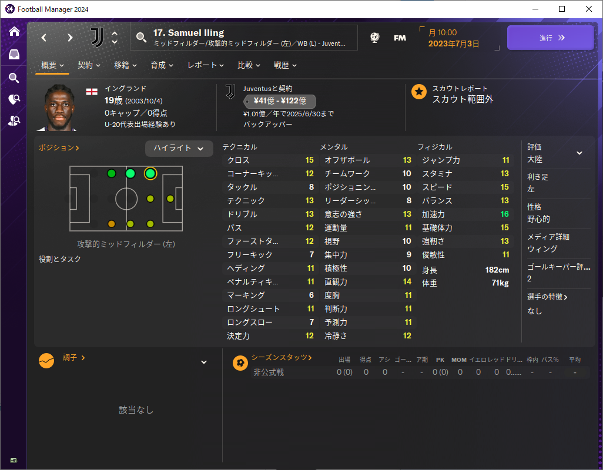
Task: Select the striker position dot near goal
Action: tap(170, 199)
